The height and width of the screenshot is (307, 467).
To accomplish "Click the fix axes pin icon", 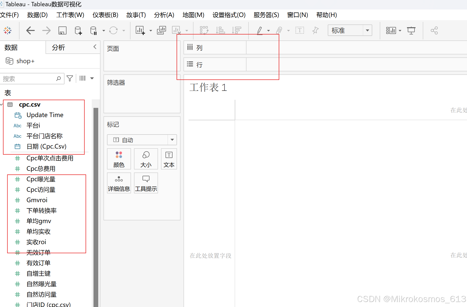I will click(x=315, y=30).
